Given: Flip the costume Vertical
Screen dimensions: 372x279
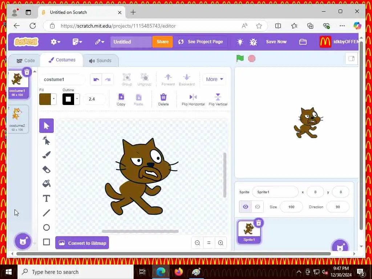Looking at the screenshot, I should [218, 100].
